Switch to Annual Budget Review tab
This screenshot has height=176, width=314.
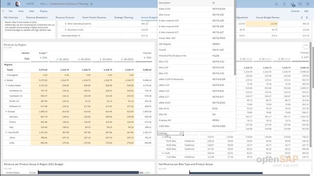(x=267, y=18)
